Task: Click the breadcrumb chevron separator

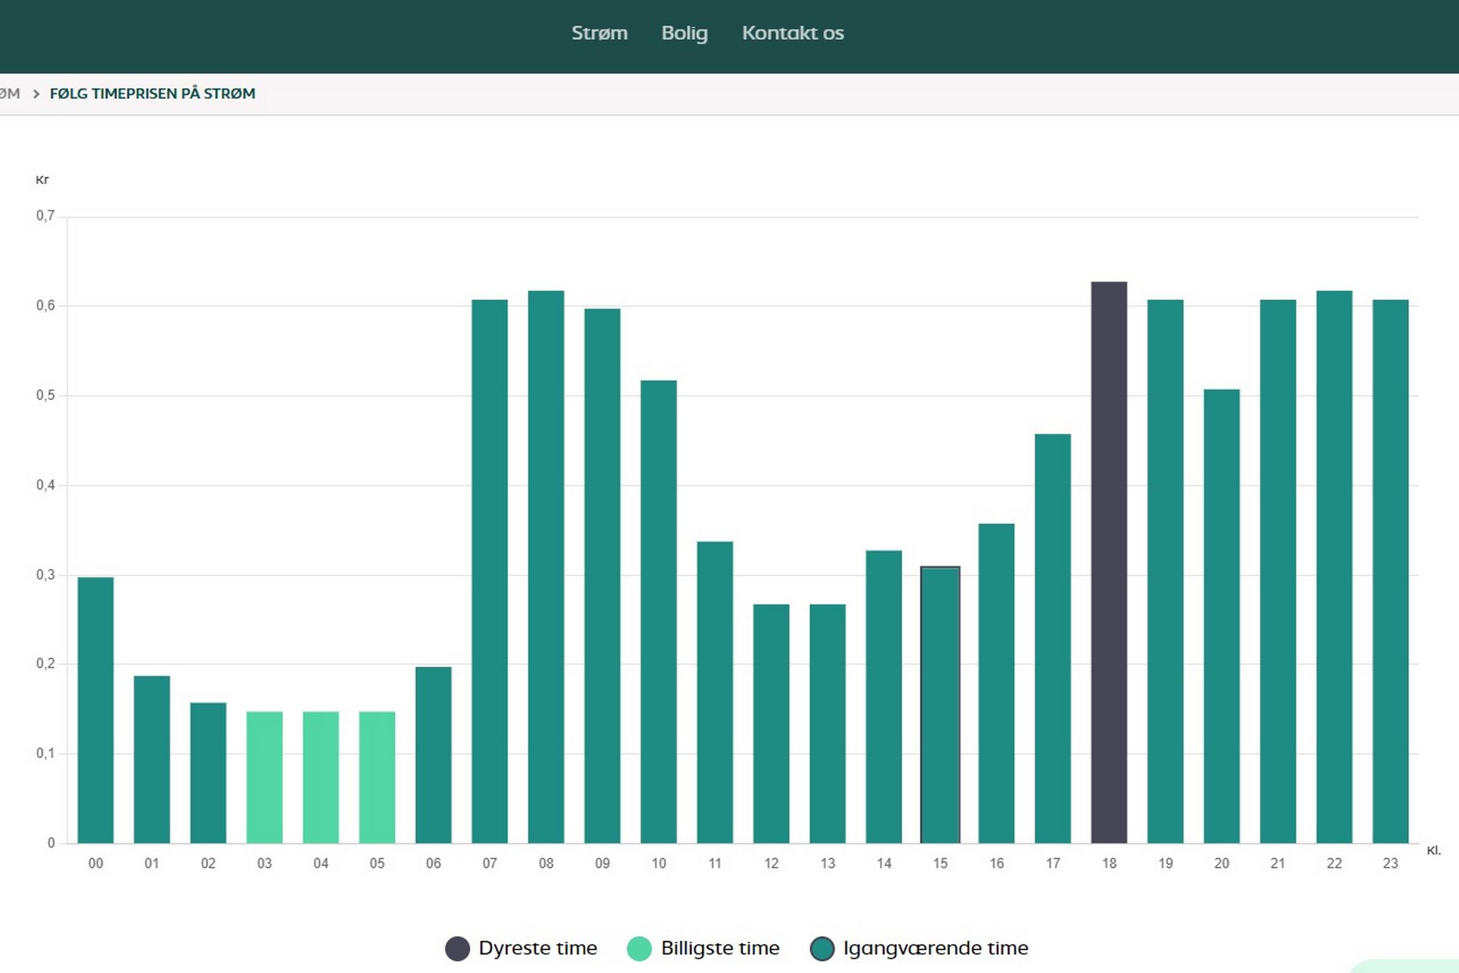Action: tap(36, 93)
